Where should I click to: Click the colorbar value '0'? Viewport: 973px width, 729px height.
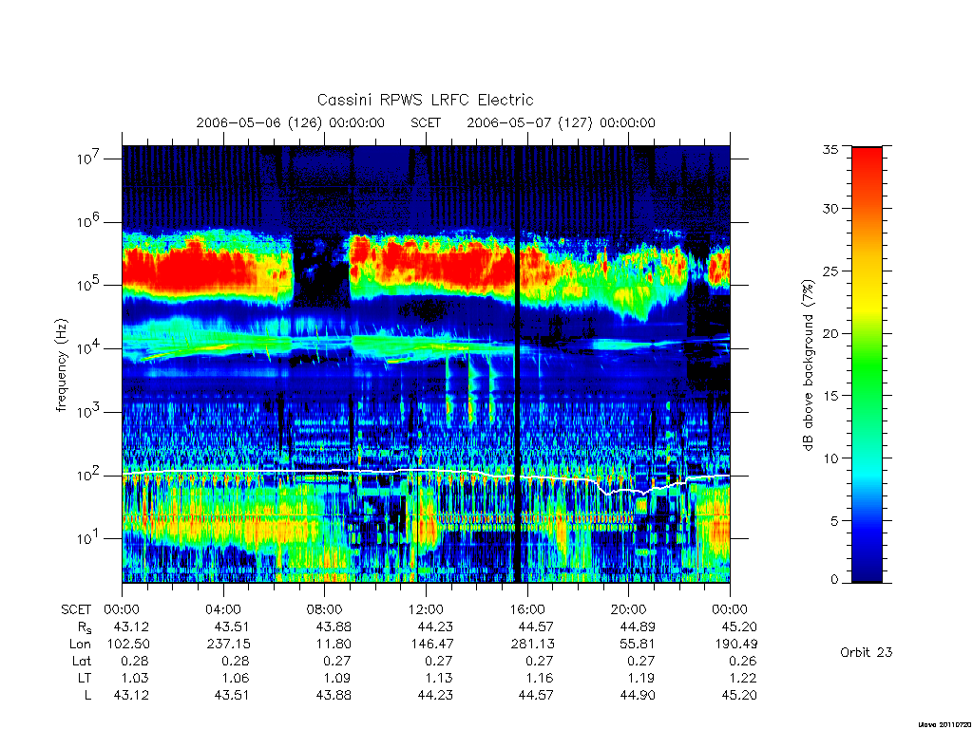pos(834,580)
